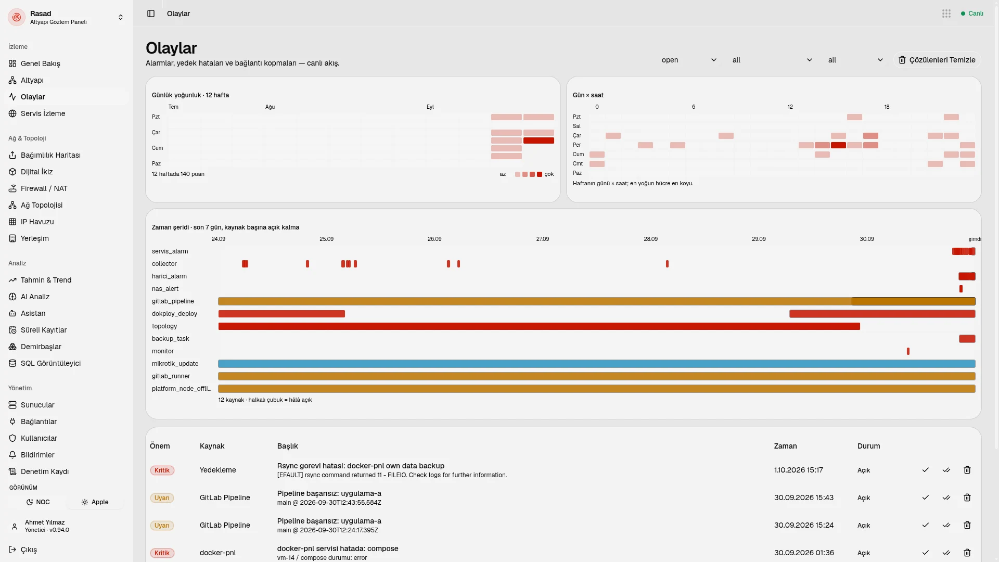Open the apps grid icon
This screenshot has width=999, height=562.
(946, 14)
